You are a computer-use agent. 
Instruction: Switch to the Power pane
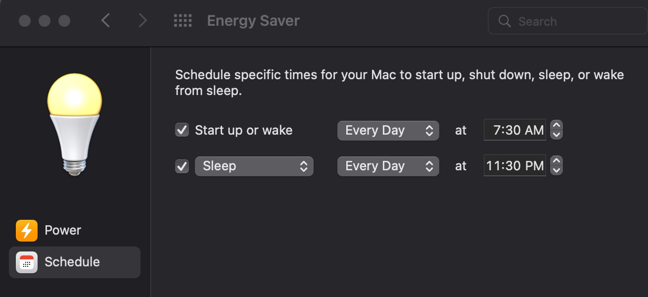point(63,230)
